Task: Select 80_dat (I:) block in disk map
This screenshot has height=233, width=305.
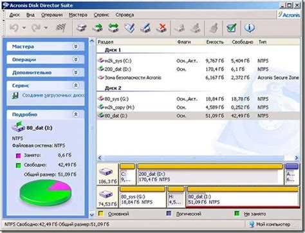Action: tap(243, 197)
